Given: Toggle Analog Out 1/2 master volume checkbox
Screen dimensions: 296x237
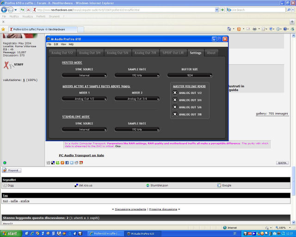Looking at the screenshot, I should click(x=175, y=93).
